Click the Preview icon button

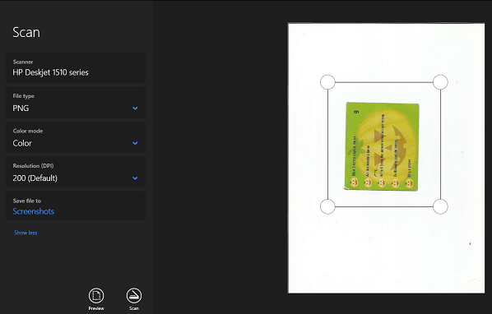(96, 296)
